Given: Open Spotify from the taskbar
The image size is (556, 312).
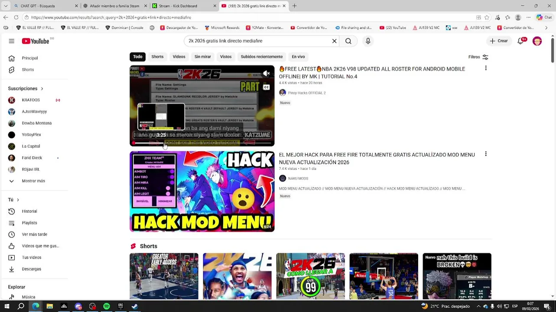Looking at the screenshot, I should (x=107, y=306).
